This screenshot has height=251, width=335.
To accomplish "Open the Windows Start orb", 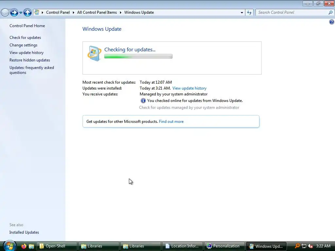I will pos(9,246).
